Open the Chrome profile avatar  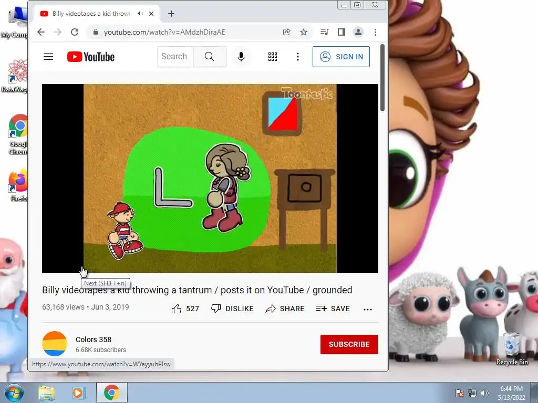click(358, 32)
